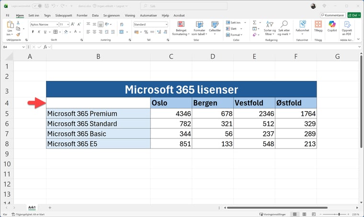Apply cell borders with the border icon

(x=56, y=32)
